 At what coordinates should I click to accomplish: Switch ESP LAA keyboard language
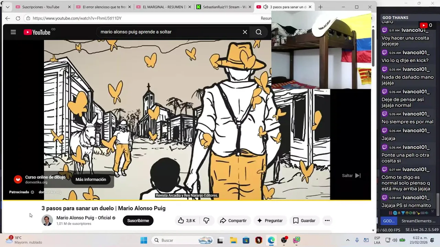coord(377,240)
